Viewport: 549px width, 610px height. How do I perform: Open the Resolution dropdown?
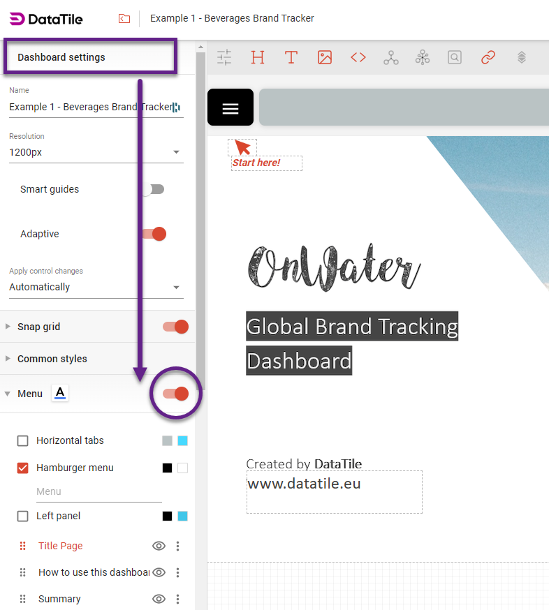[96, 152]
